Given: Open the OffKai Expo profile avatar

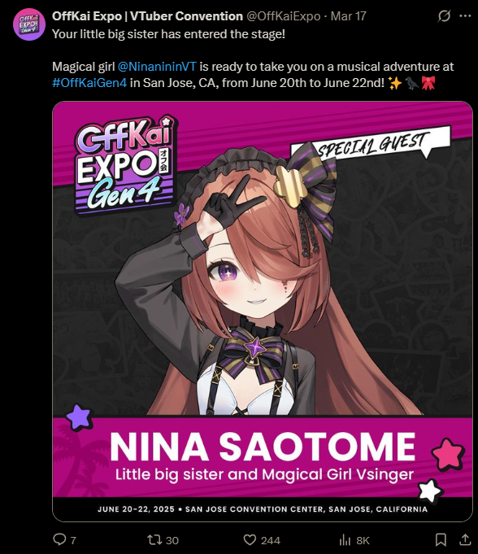Looking at the screenshot, I should point(29,24).
